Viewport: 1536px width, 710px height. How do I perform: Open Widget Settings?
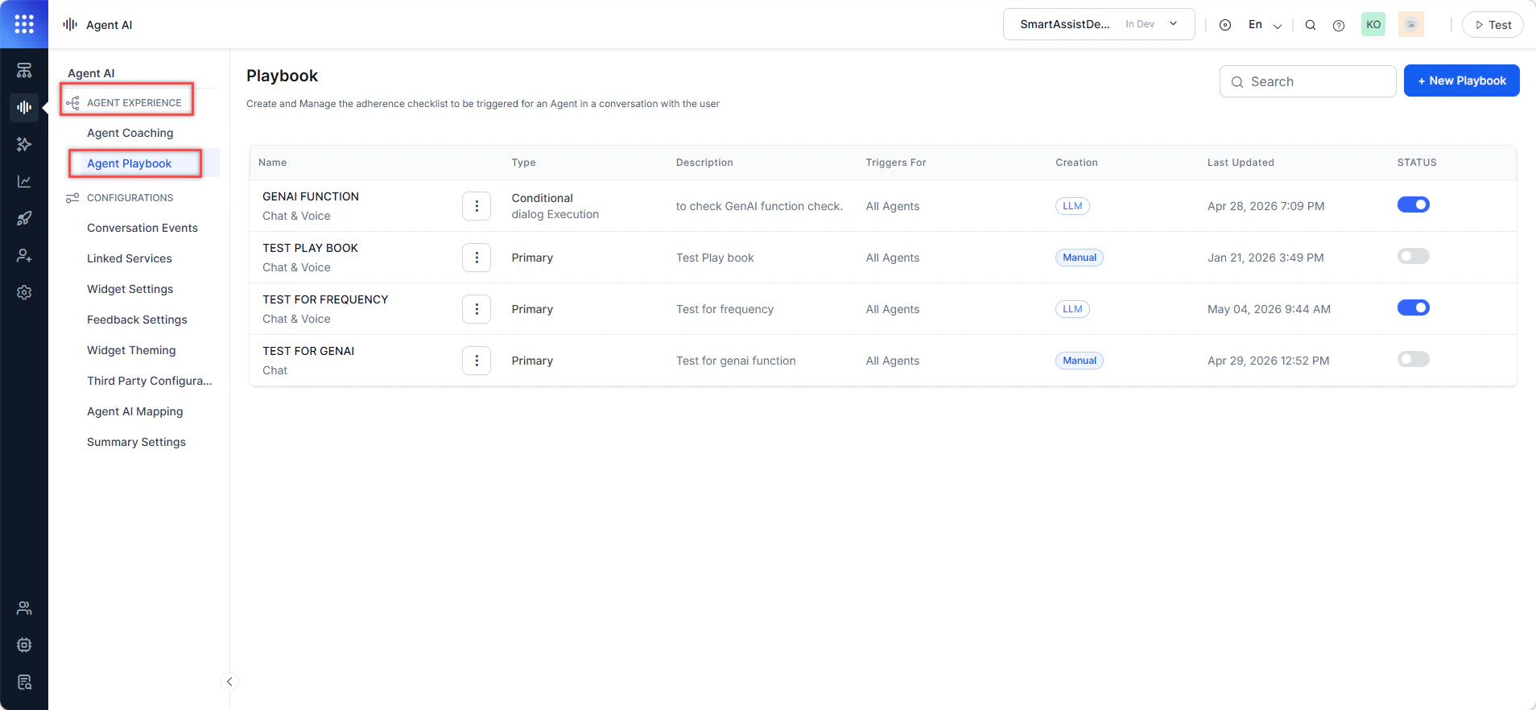[x=130, y=289]
